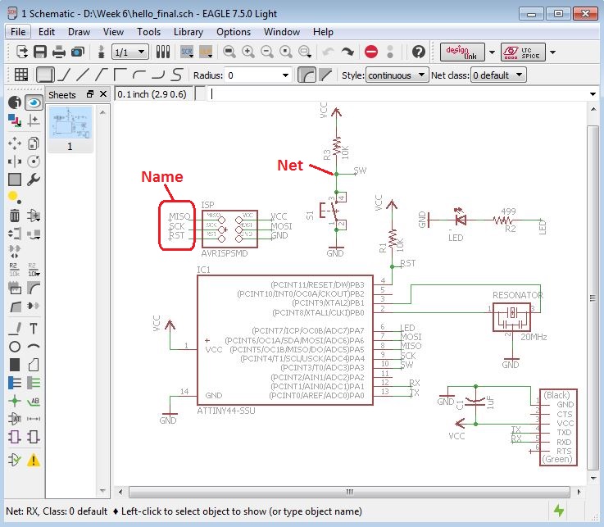Open the Draw menu
This screenshot has width=604, height=527.
click(x=79, y=32)
